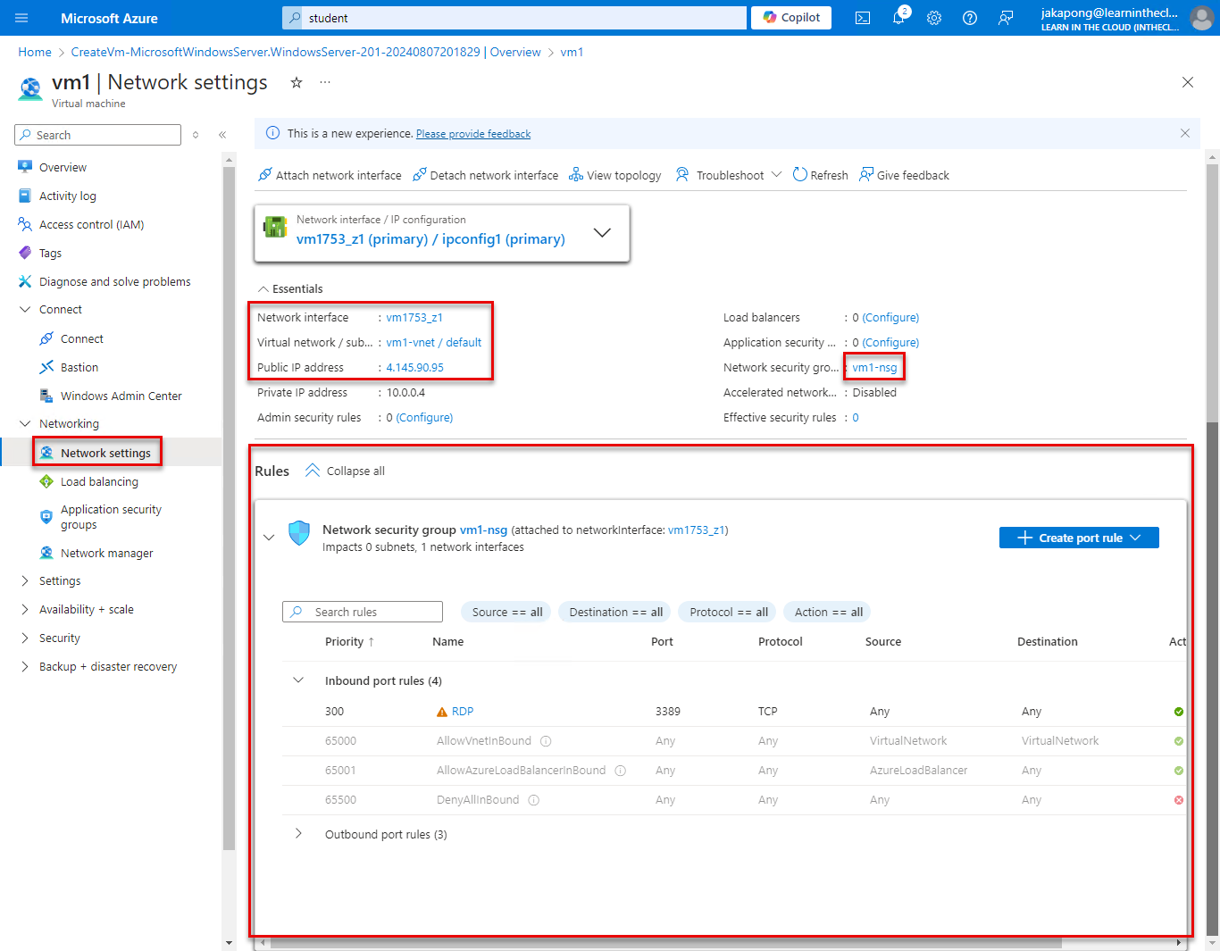Open Network manager in sidebar
This screenshot has height=951, width=1220.
[106, 553]
